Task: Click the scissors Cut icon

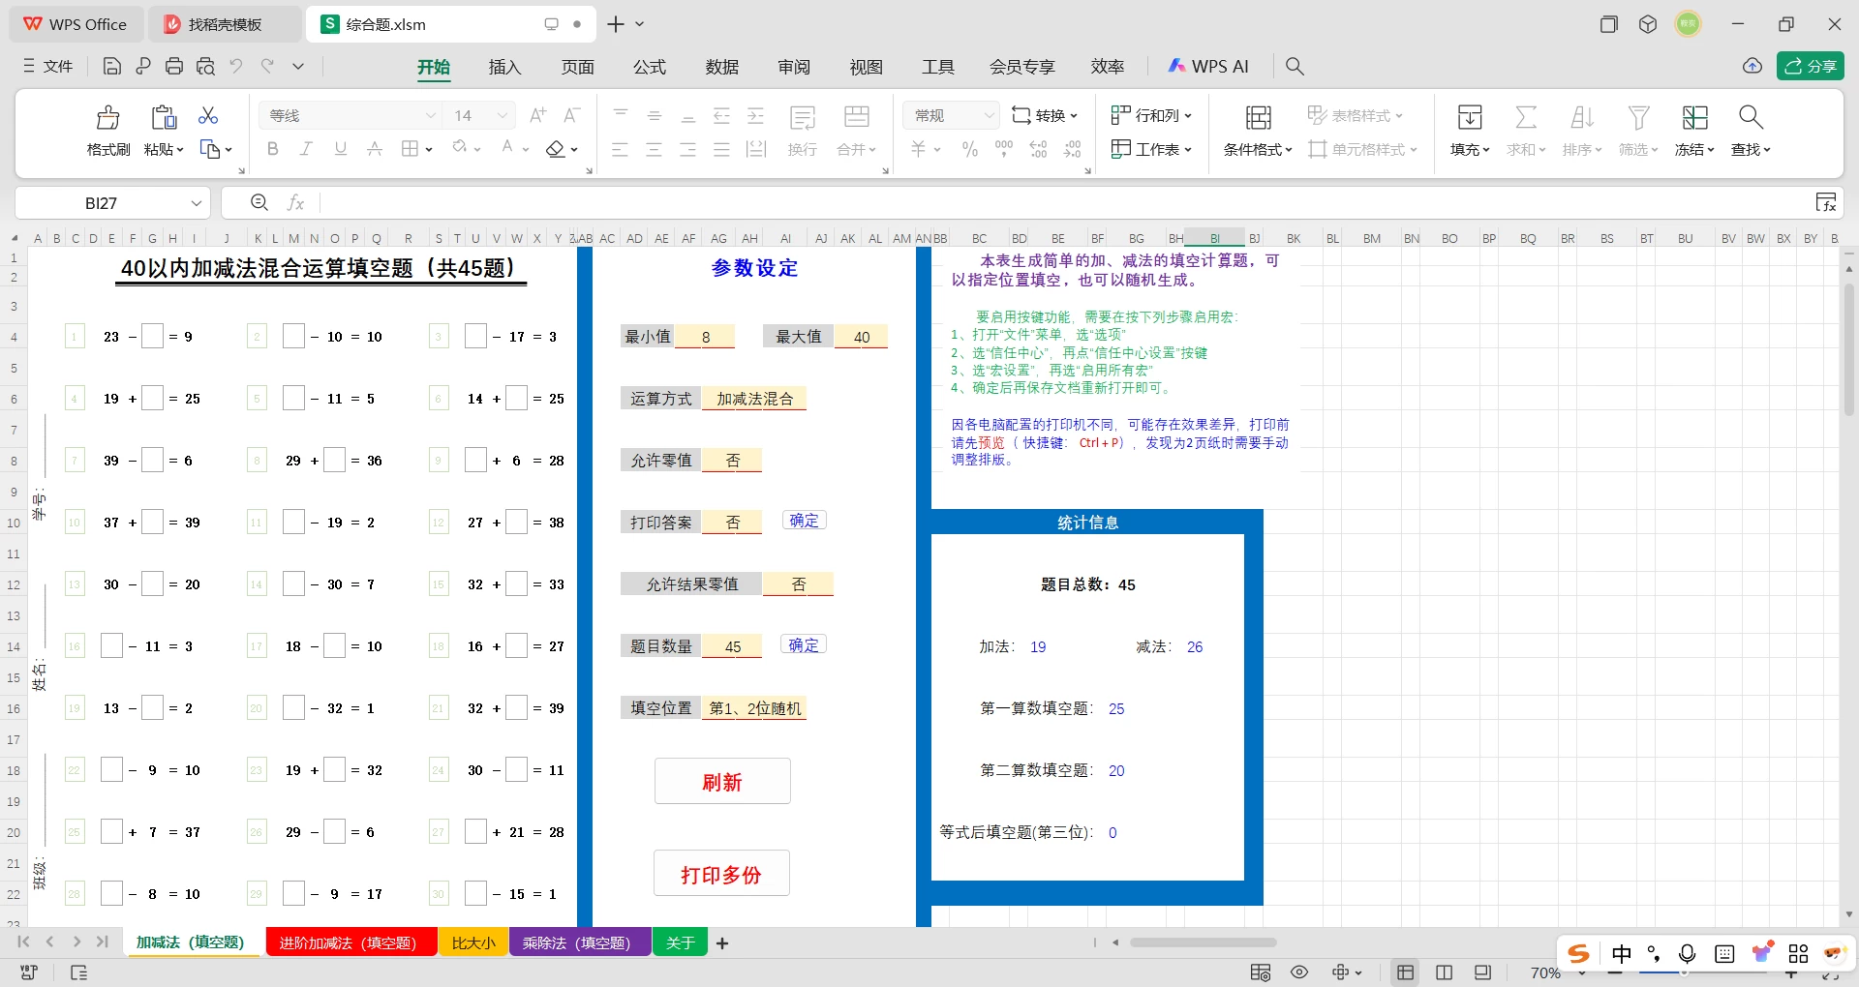Action: 208,115
